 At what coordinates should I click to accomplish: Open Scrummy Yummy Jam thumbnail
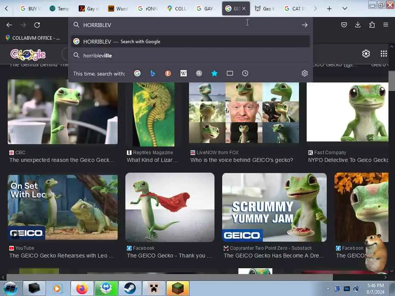[x=274, y=207]
